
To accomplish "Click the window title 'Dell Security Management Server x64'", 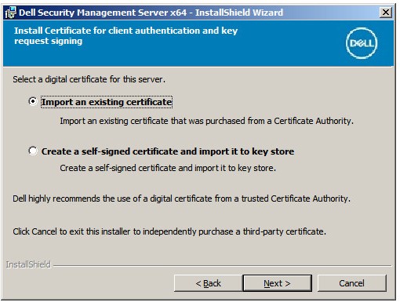I will tap(103, 13).
